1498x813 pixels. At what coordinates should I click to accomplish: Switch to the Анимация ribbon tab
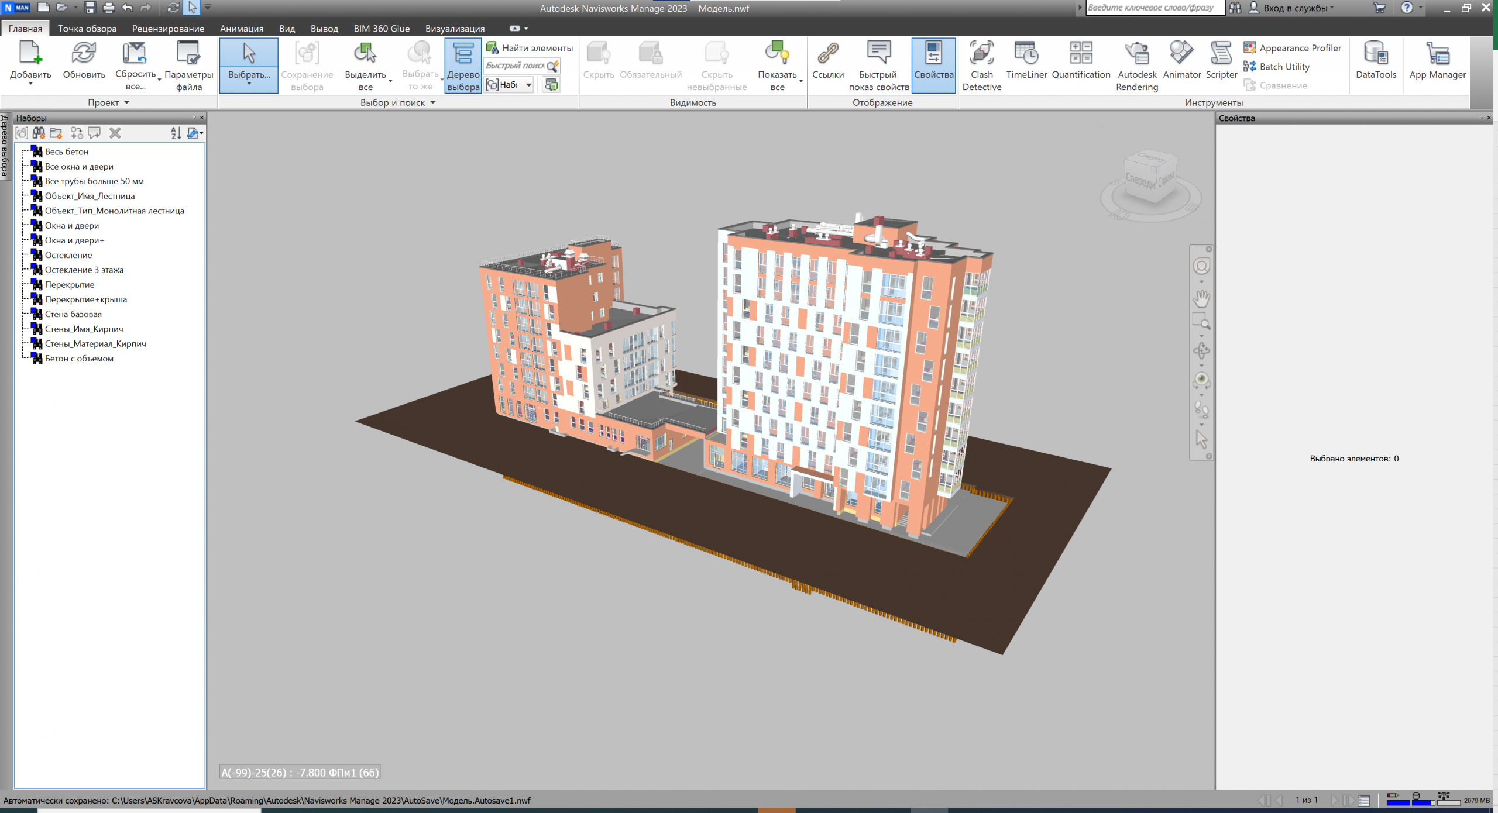click(x=241, y=28)
